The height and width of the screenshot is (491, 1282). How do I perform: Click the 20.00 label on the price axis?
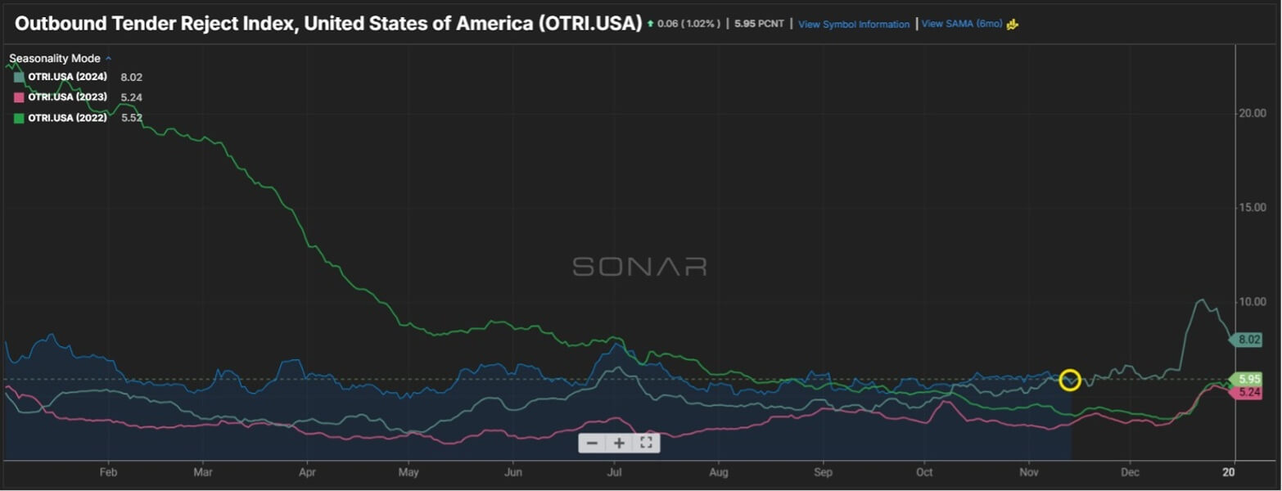1251,113
